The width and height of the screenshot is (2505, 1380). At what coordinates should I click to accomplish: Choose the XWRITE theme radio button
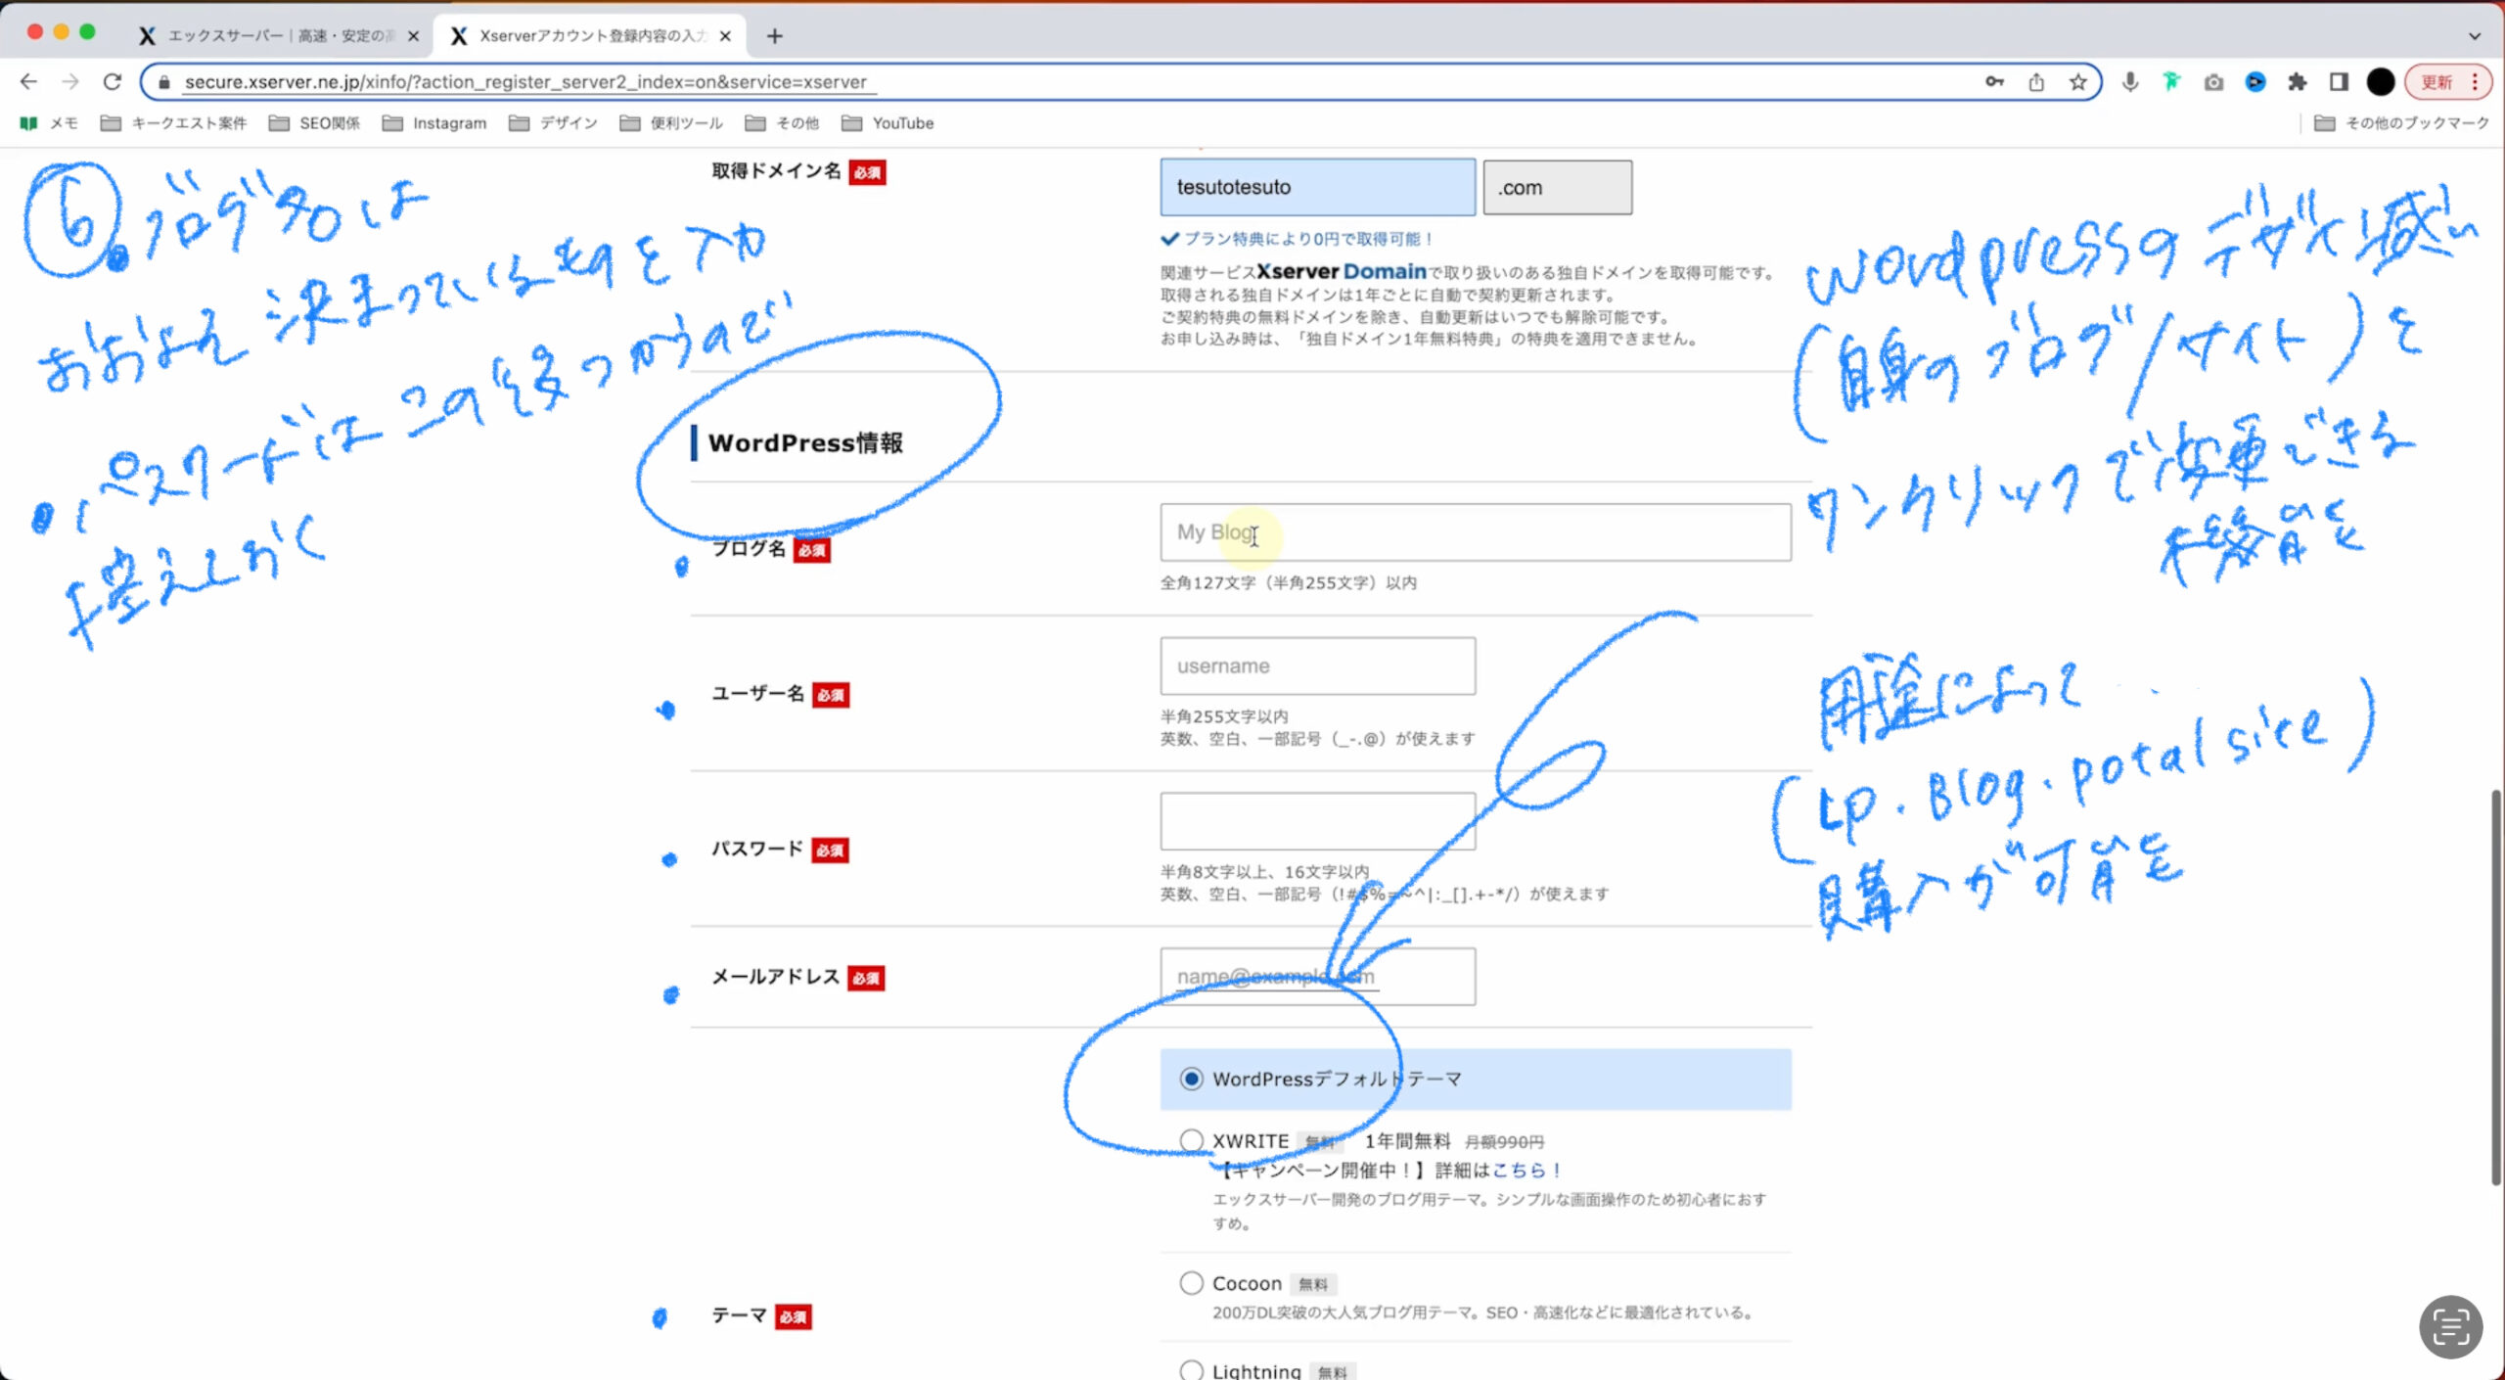pyautogui.click(x=1191, y=1140)
